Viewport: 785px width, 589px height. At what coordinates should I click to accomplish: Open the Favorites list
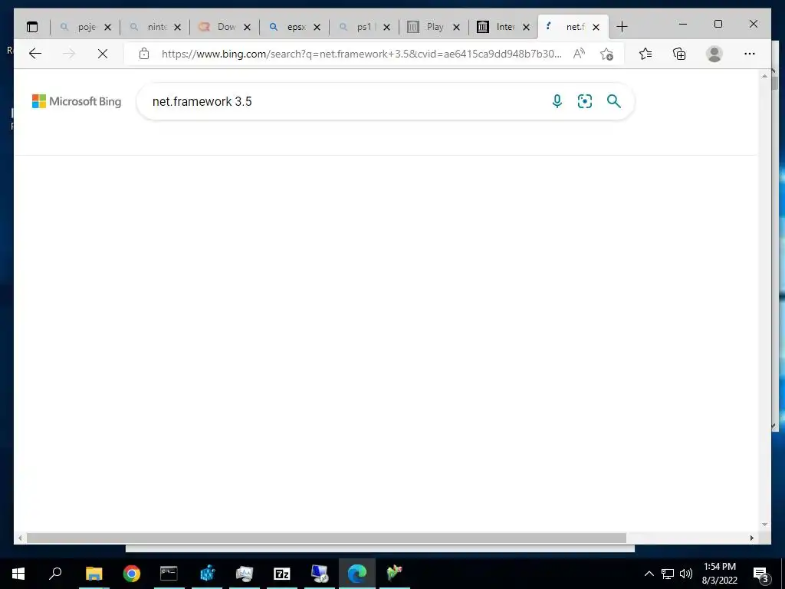pyautogui.click(x=645, y=54)
